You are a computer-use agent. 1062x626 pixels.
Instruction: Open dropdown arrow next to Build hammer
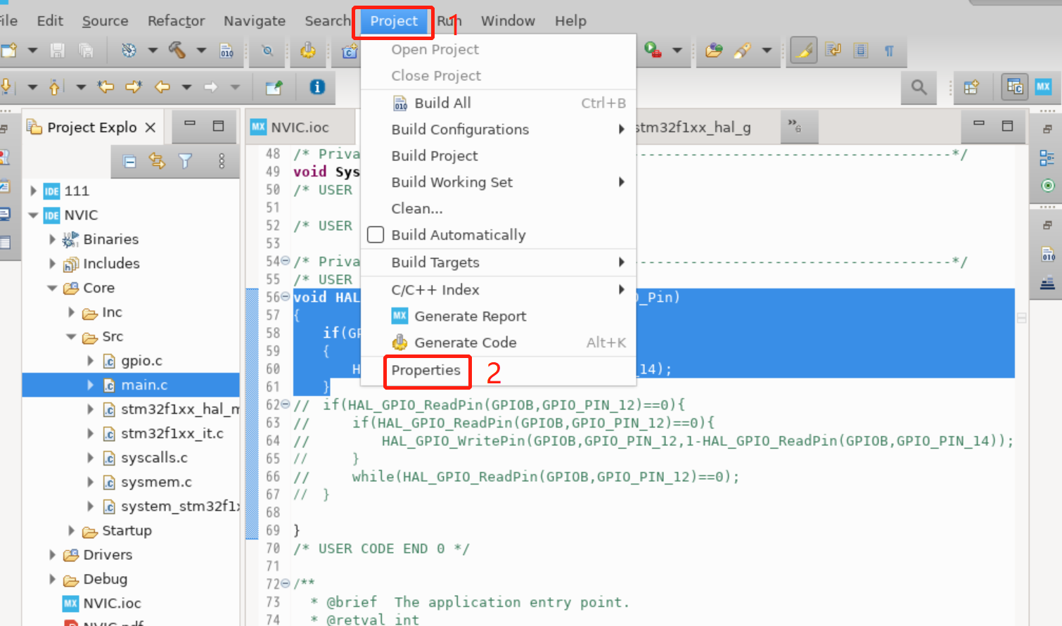point(201,51)
